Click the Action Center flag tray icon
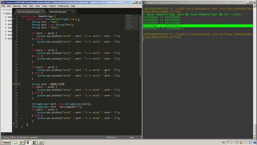This screenshot has height=145, width=257. click(232, 143)
